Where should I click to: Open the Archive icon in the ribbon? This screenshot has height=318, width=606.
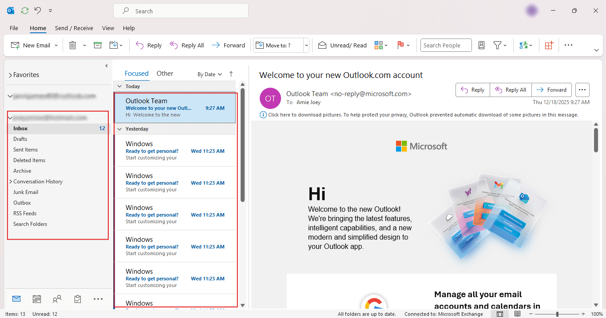[x=97, y=45]
